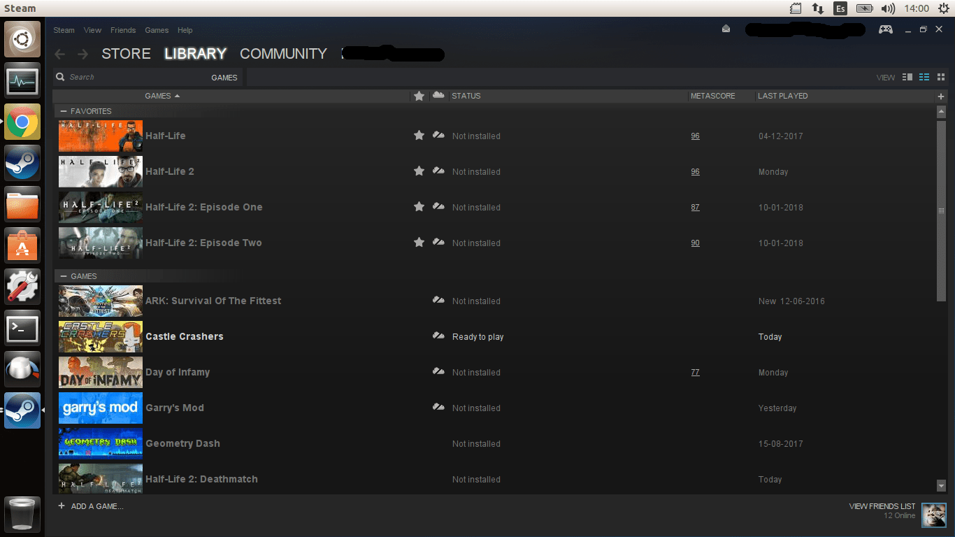Open the Games menu
Screen dimensions: 955x537
[x=157, y=30]
